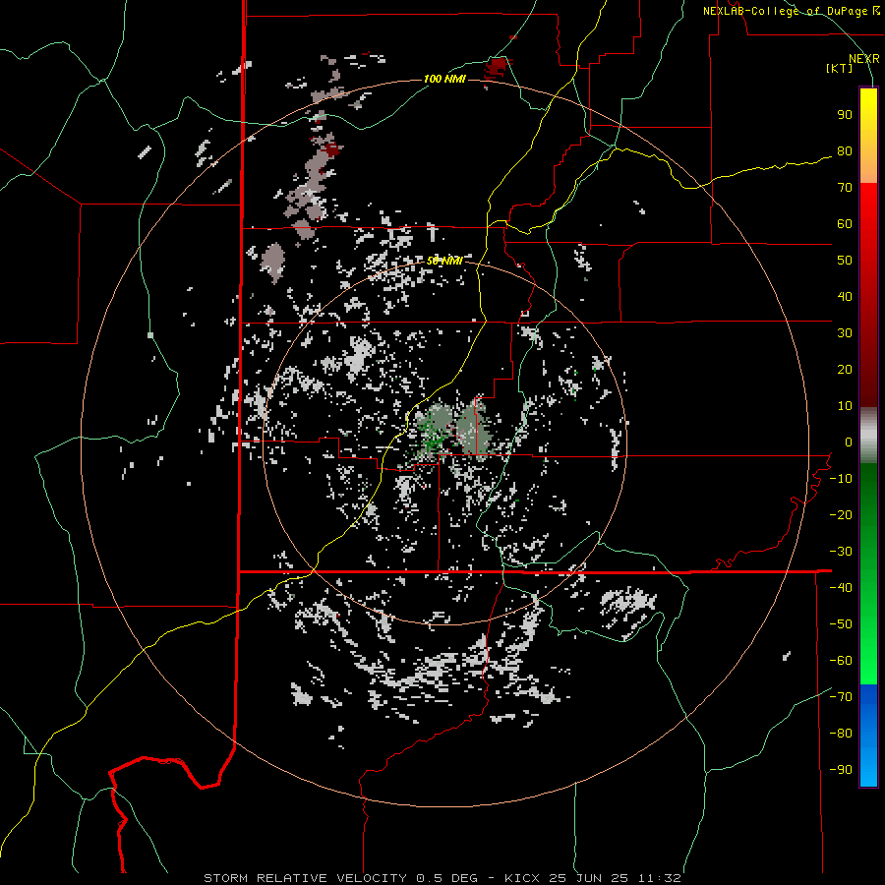This screenshot has width=885, height=885.
Task: Select the 50 NMI range ring label
Action: click(x=444, y=261)
